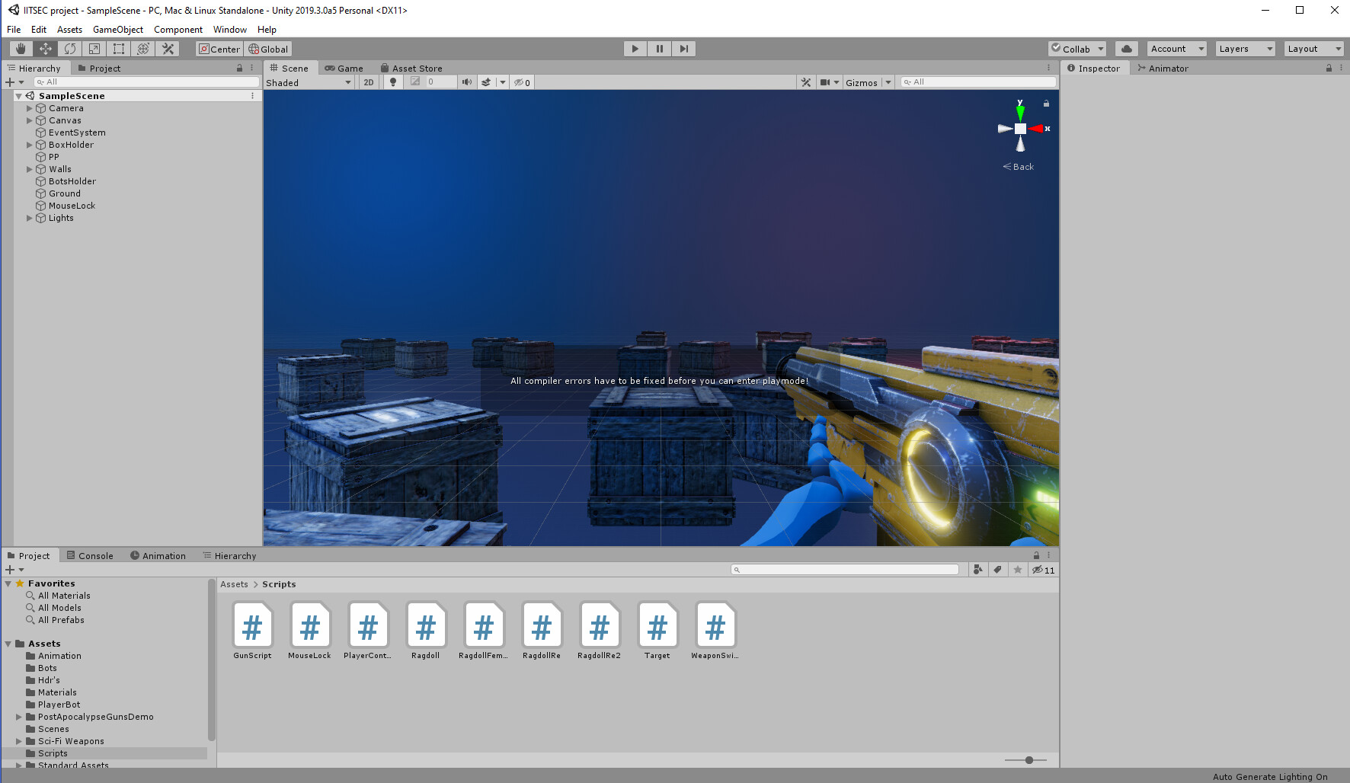Open the Shaded draw mode dropdown
Viewport: 1350px width, 783px height.
click(308, 82)
